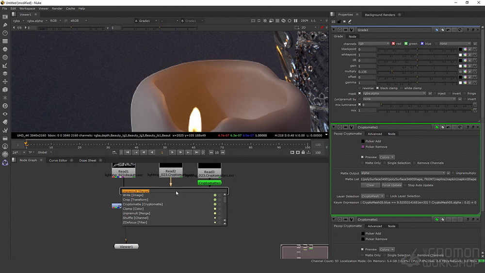Enable white clamp checkbox
Viewport: 485px width, 273px height.
pyautogui.click(x=402, y=88)
